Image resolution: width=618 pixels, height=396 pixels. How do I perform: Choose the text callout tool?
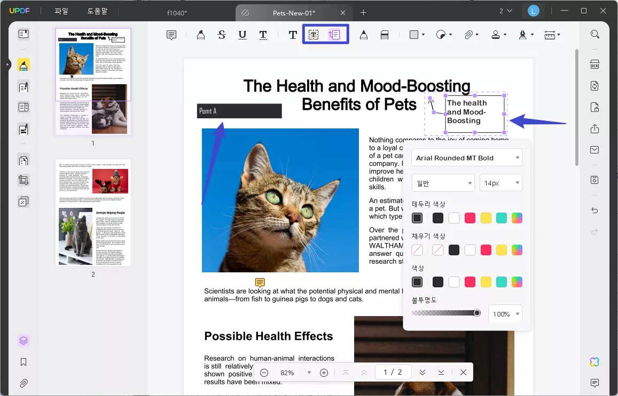tap(334, 35)
